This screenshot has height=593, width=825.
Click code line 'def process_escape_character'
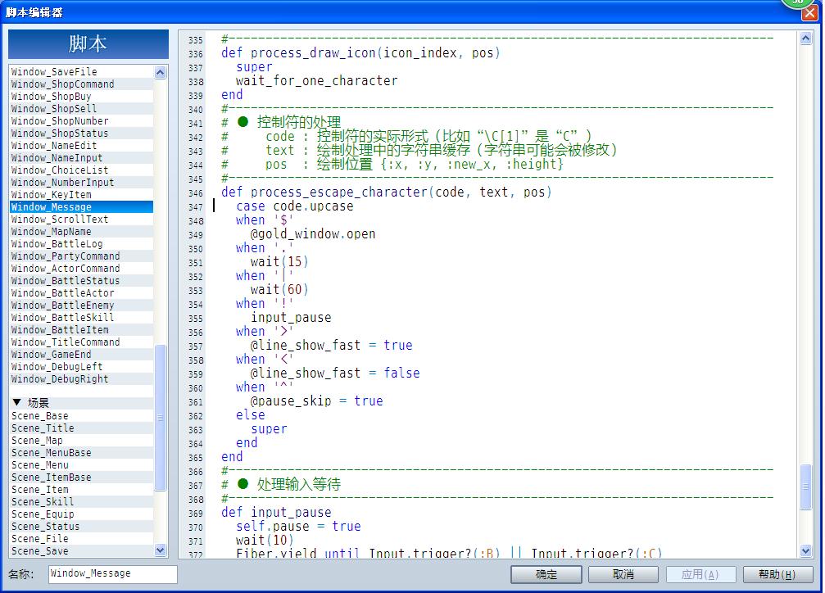(386, 192)
